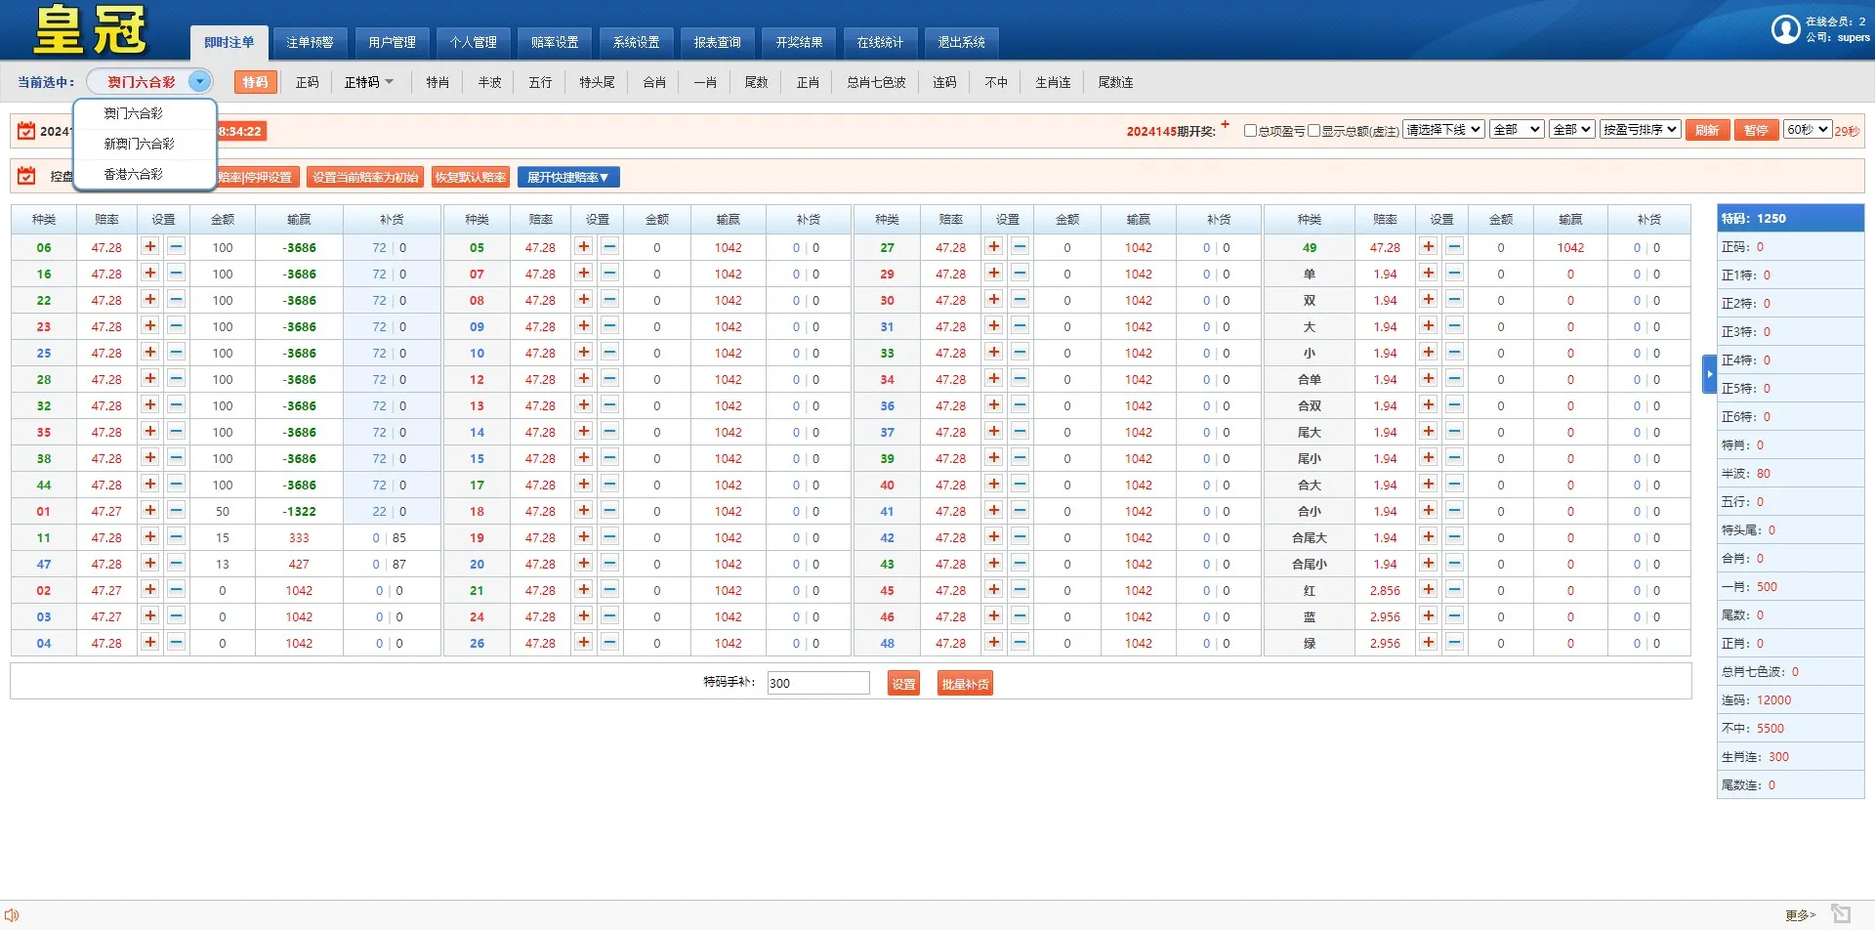Click the user avatar icon at top right
Screen dimensions: 1875x930
click(x=1785, y=29)
